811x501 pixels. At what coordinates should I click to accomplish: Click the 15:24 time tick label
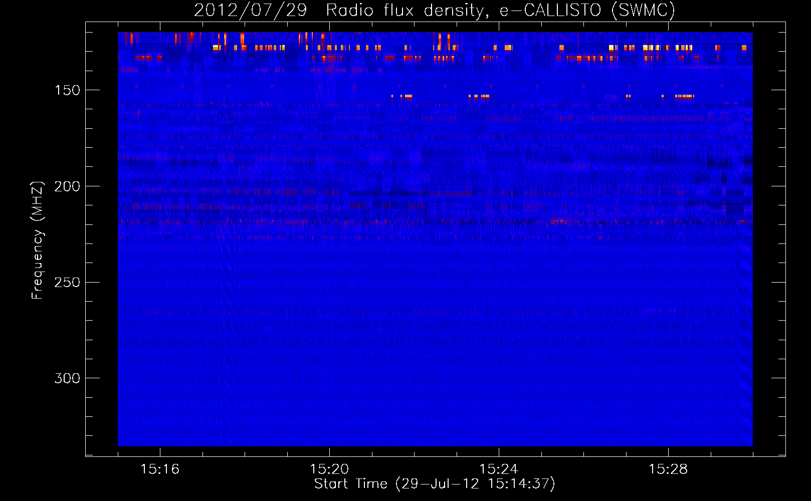(499, 469)
